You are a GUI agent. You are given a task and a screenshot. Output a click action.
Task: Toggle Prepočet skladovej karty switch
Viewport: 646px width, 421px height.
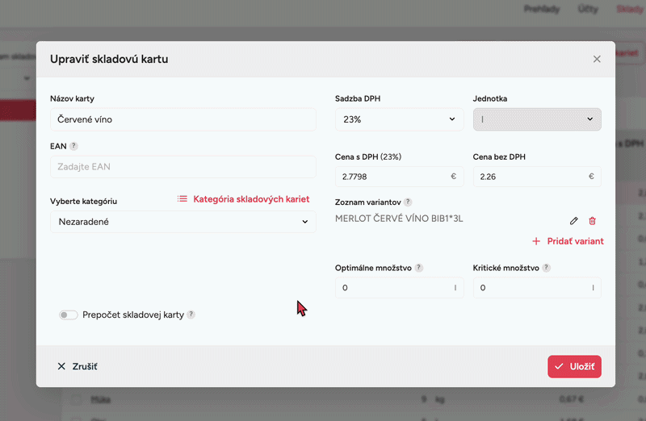[68, 315]
